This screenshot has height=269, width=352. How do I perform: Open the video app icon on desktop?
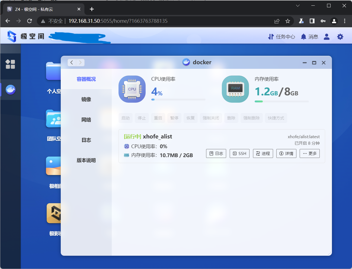point(53,213)
